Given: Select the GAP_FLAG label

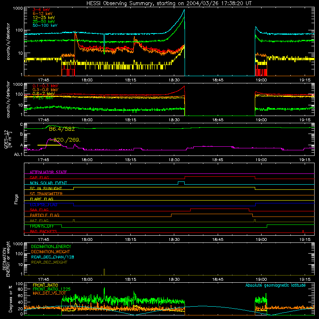Looking at the screenshot, I should tap(39, 177).
